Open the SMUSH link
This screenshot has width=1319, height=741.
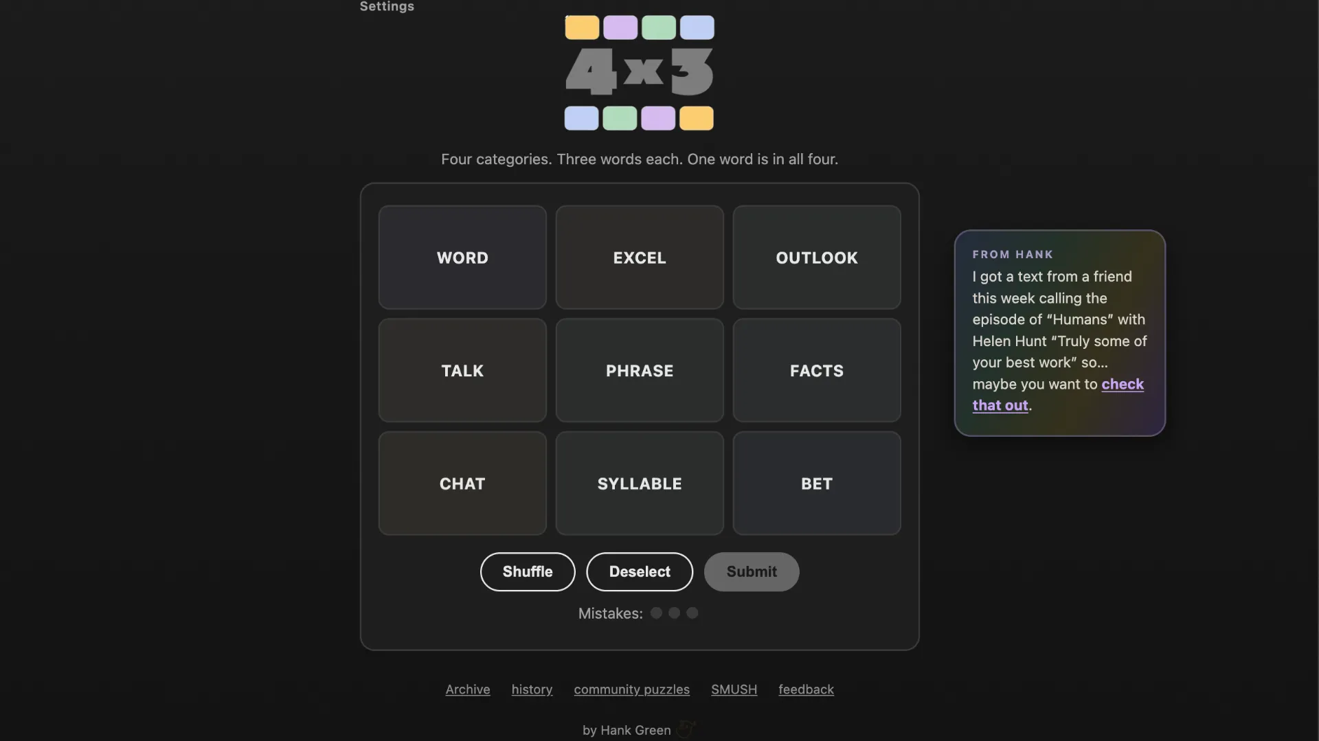coord(734,689)
